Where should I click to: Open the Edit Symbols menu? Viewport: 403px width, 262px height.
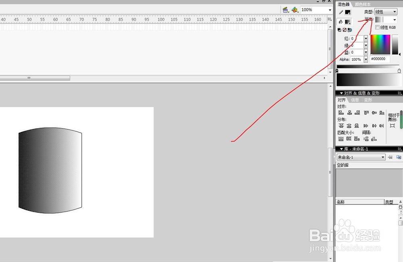coord(295,10)
